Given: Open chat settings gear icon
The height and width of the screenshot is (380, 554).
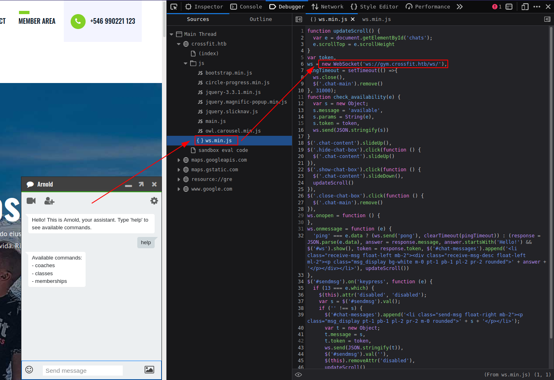Looking at the screenshot, I should [x=154, y=201].
